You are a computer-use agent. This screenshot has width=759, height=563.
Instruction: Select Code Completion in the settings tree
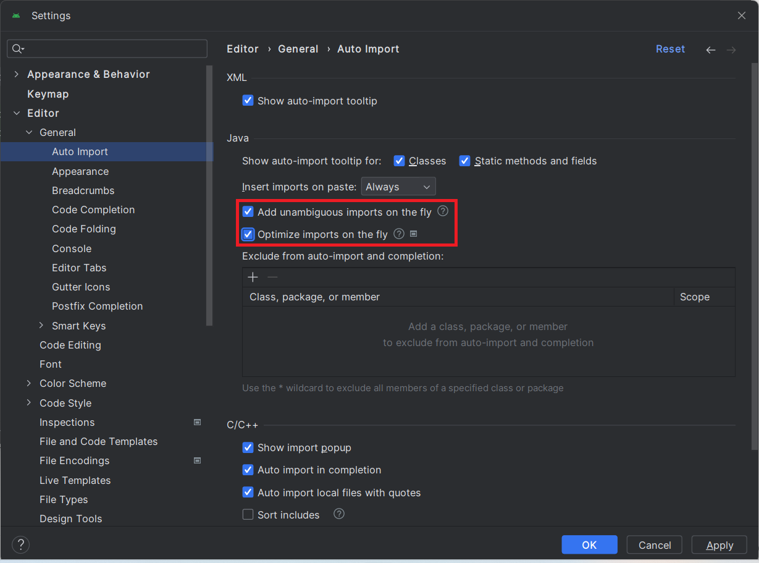[93, 210]
